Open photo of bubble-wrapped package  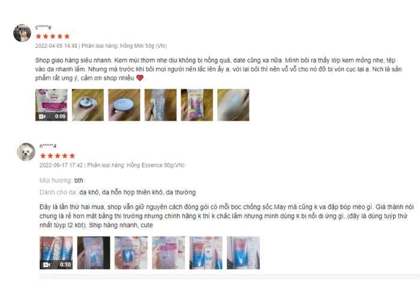coord(160,105)
